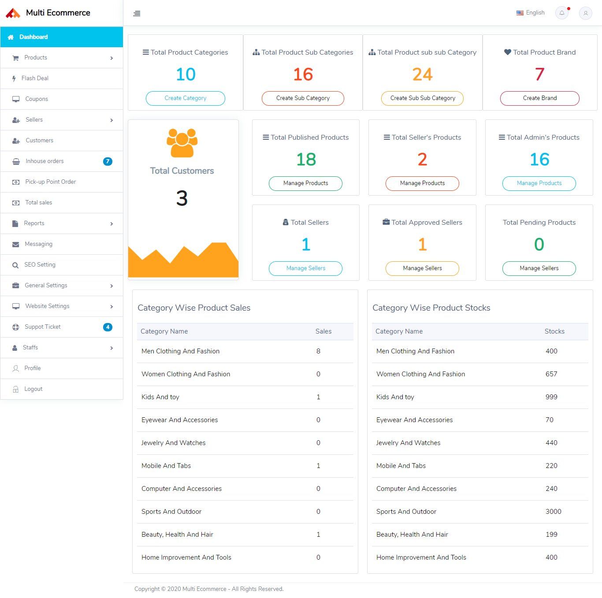Click the Create Brand button

click(540, 98)
